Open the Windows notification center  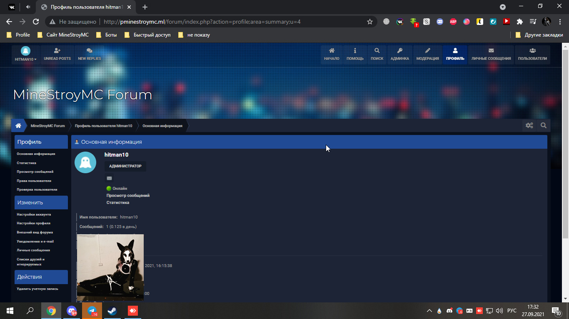coord(557,311)
